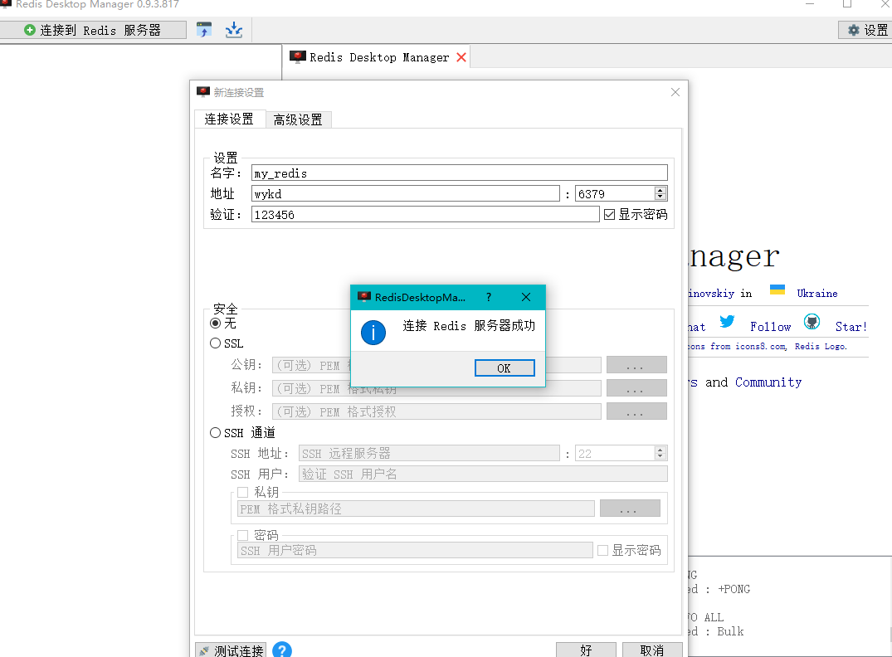Click the 名字 field containing my_redis

[459, 173]
